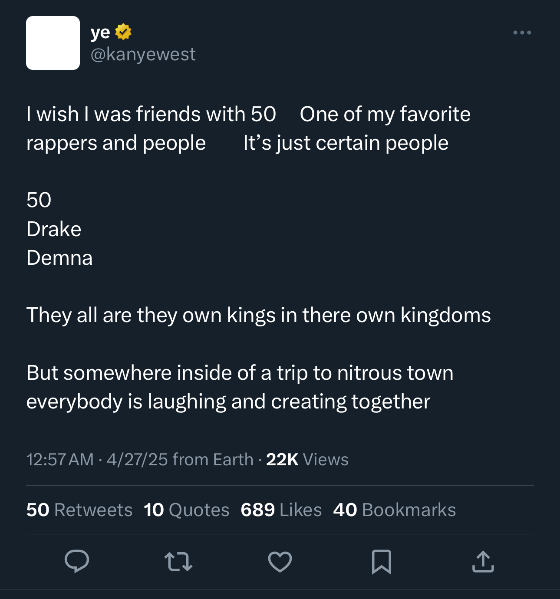This screenshot has width=560, height=599.
Task: Open the three-dot more options menu
Action: (x=522, y=33)
